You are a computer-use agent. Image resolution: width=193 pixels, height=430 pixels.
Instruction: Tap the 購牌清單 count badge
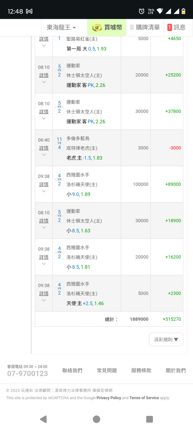pos(132,28)
